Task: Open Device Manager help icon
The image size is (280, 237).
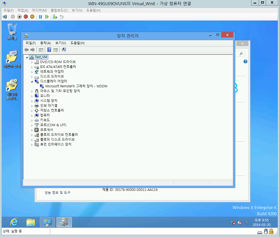Action: [49, 50]
